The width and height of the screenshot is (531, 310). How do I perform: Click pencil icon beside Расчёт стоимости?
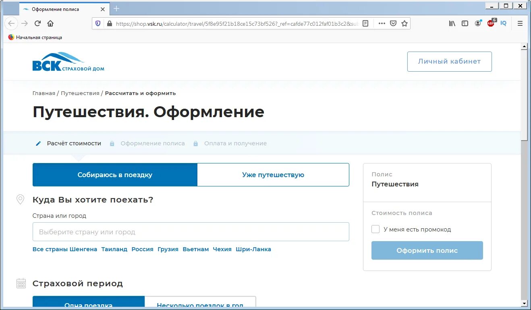point(38,143)
